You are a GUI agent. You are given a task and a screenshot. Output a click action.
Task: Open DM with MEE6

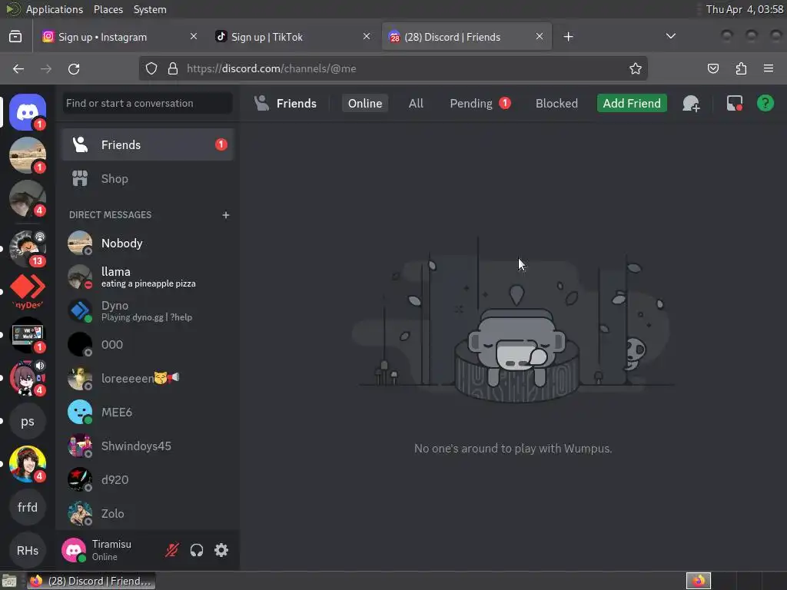pyautogui.click(x=148, y=413)
